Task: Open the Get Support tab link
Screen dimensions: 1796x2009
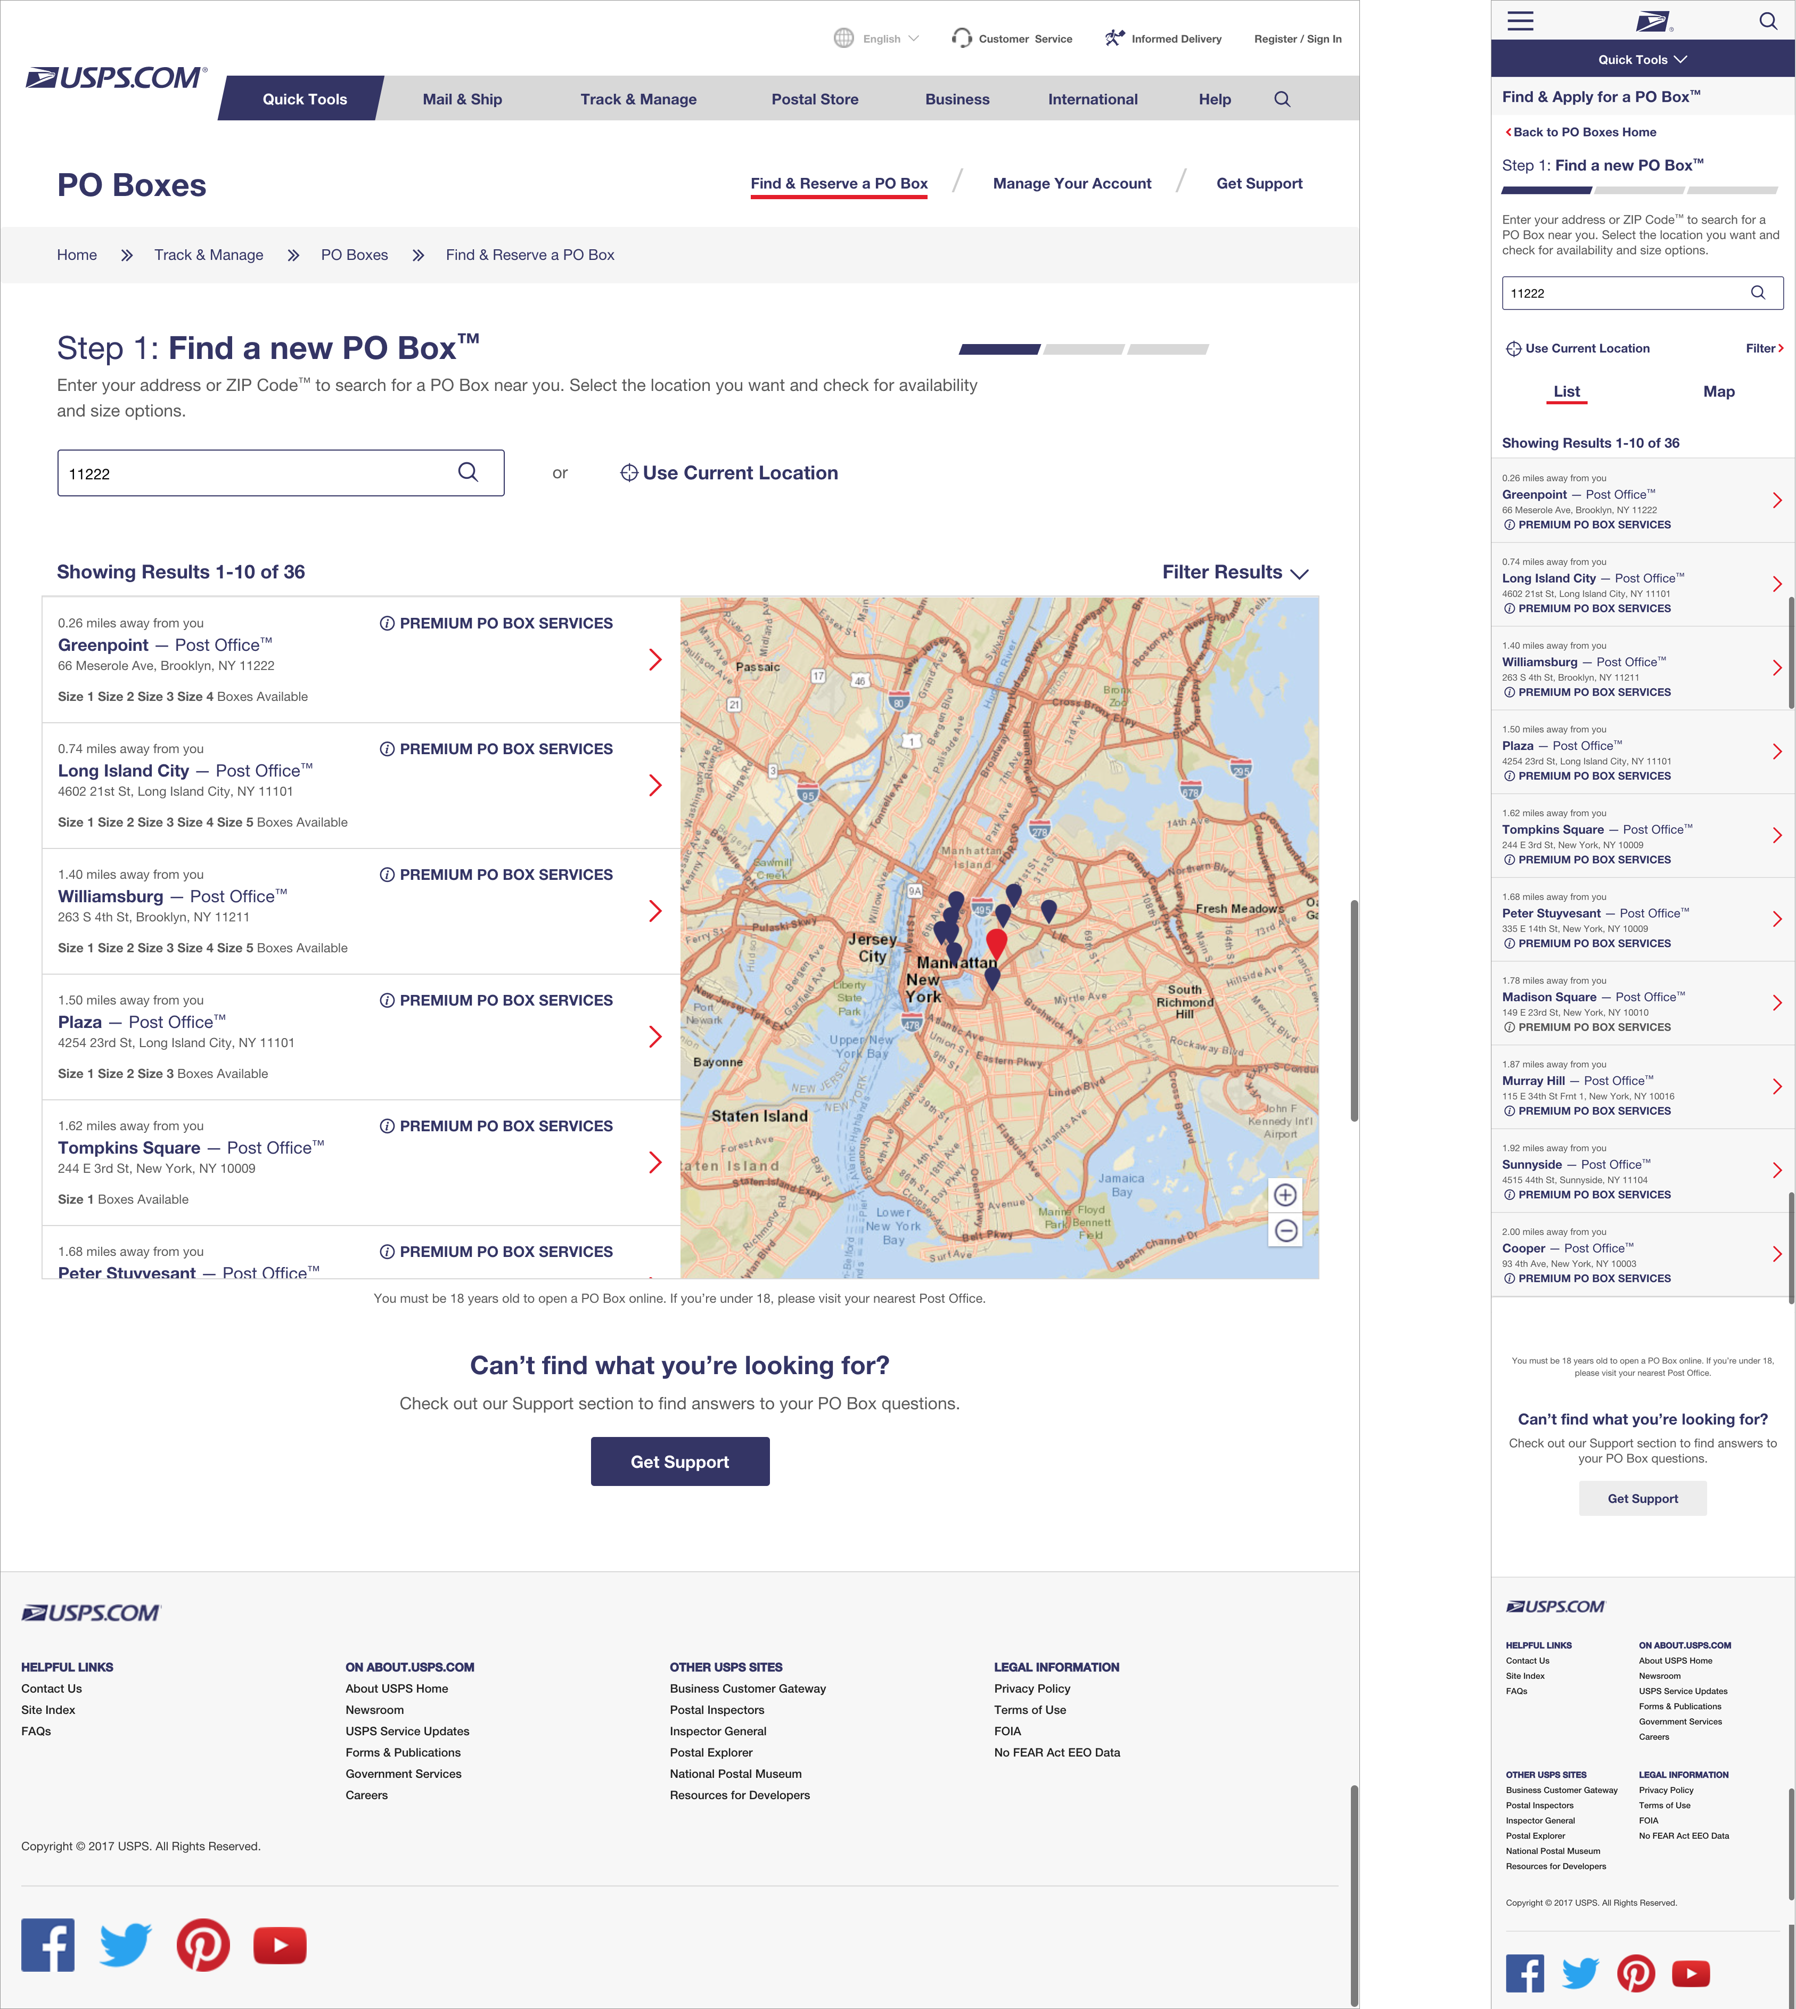Action: 1258,184
